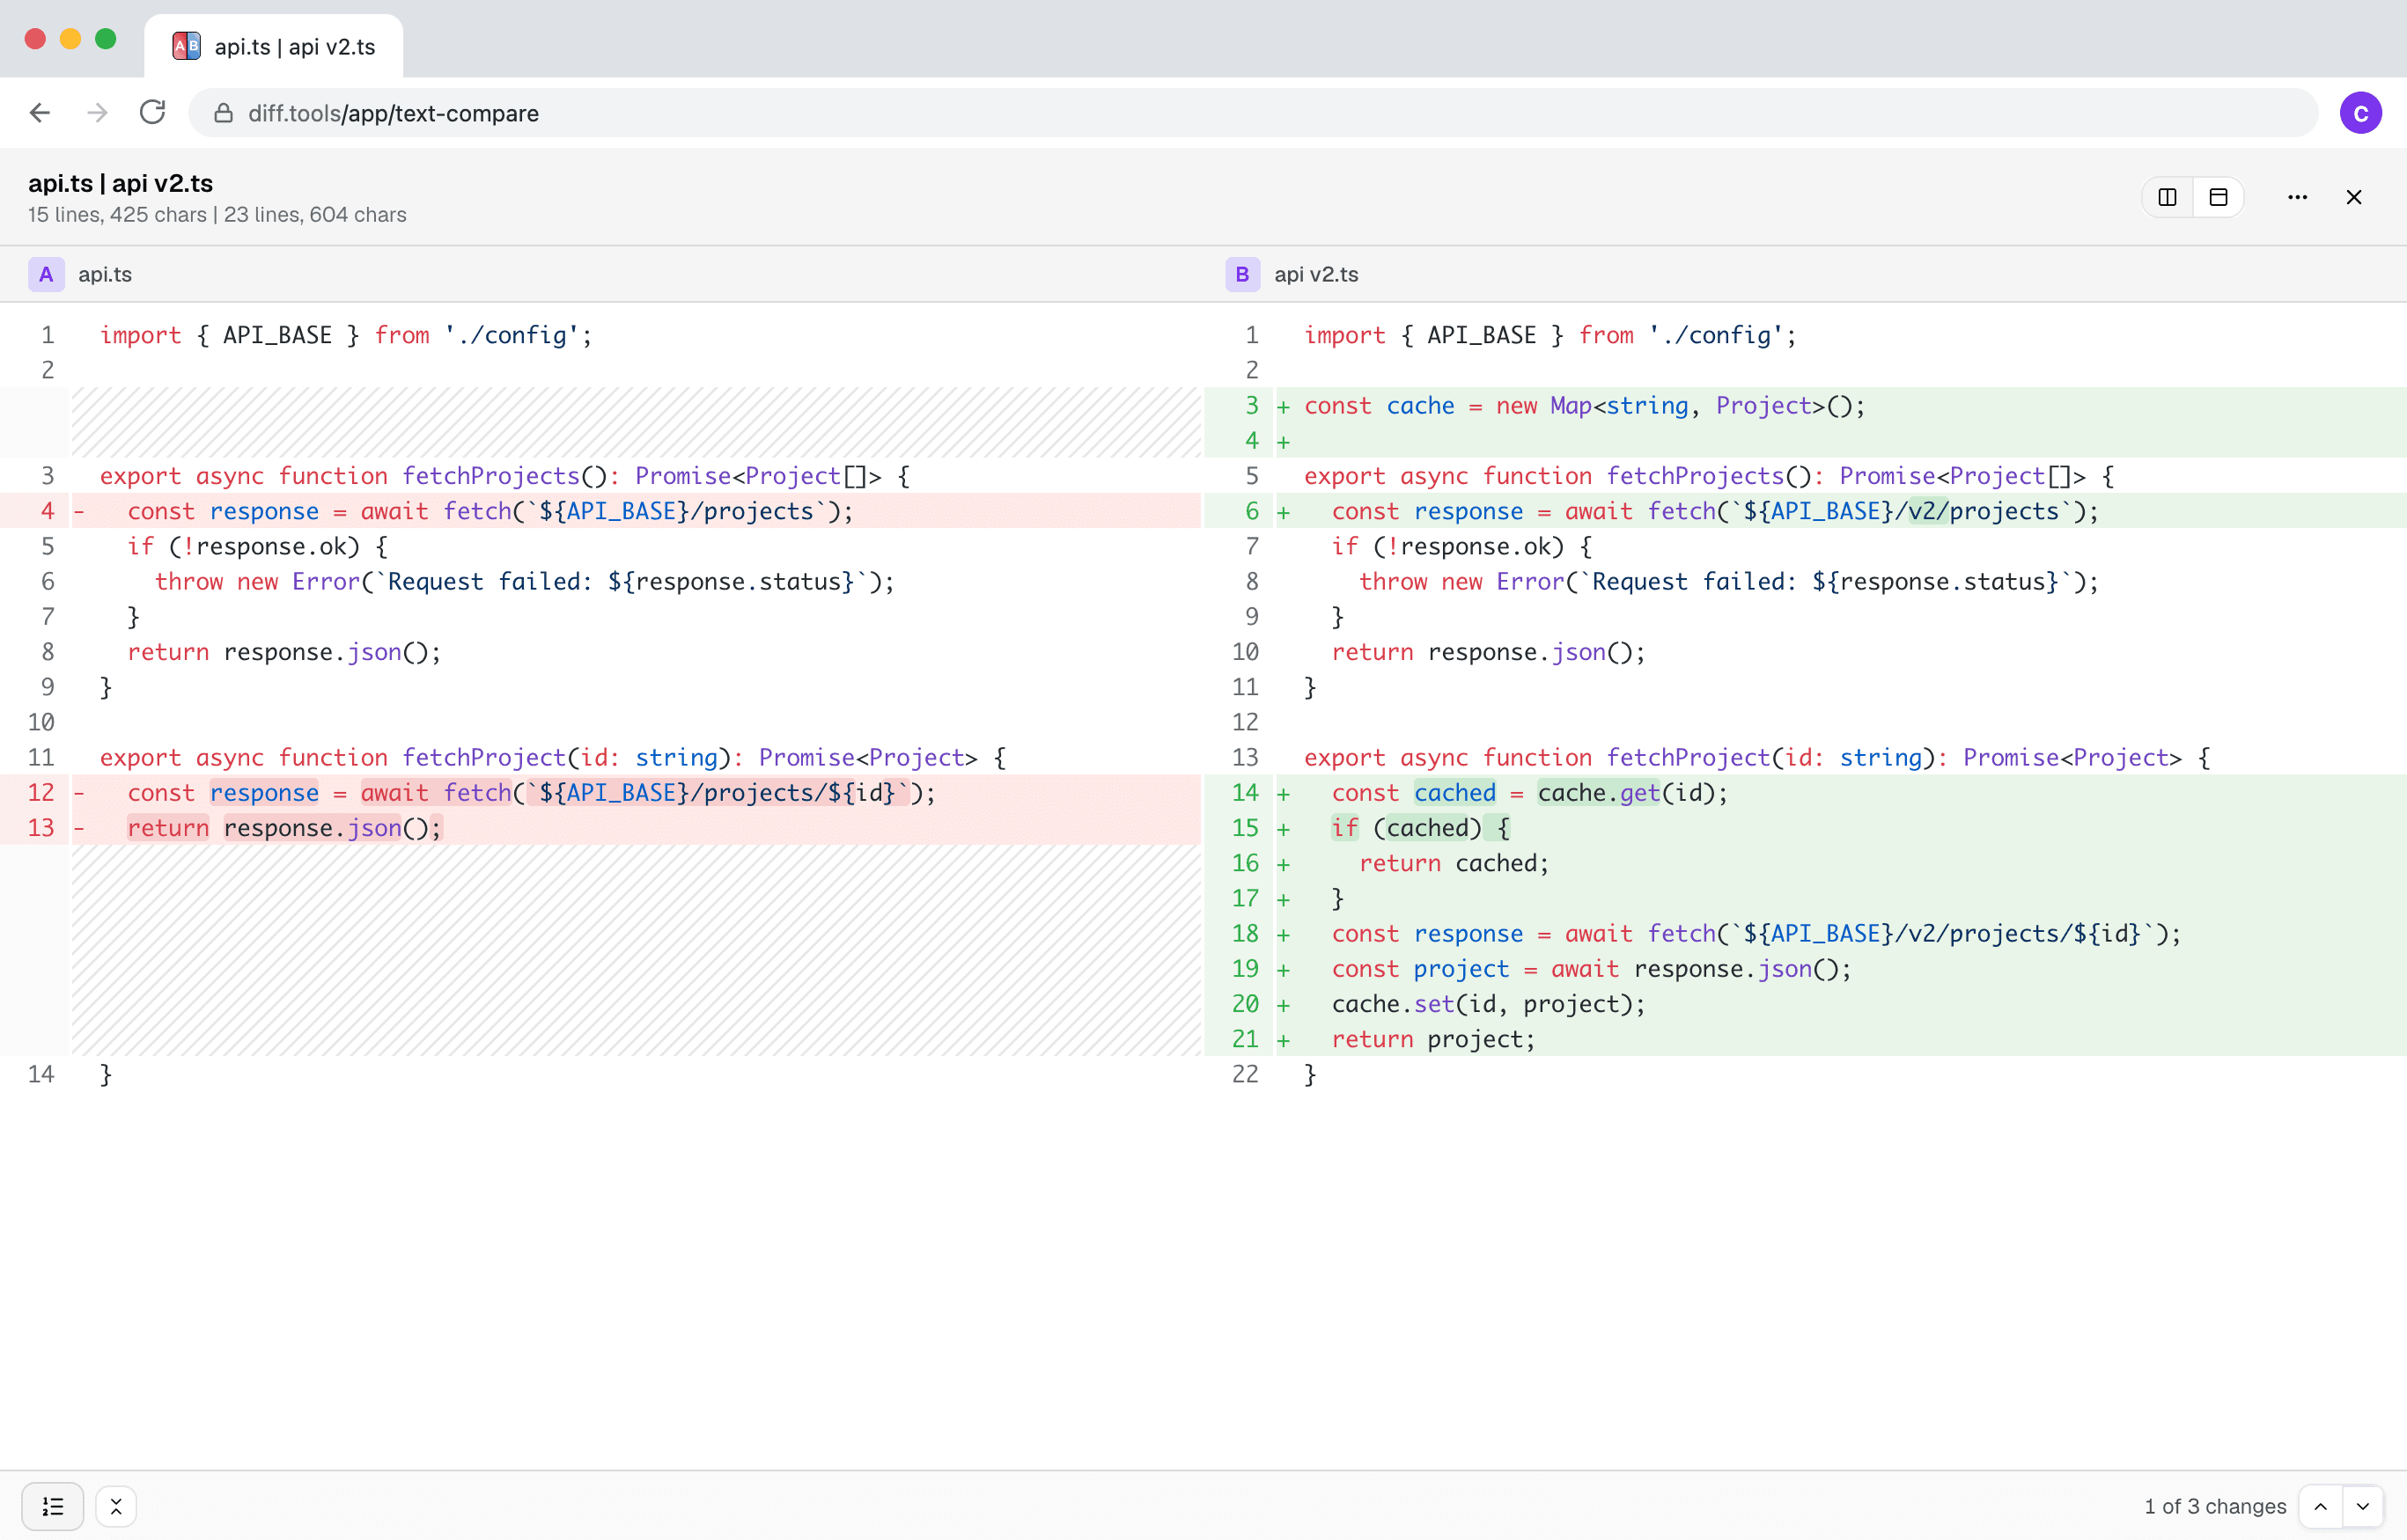This screenshot has height=1540, width=2407.
Task: Click added line 14 'const cached = cache.get(id);'
Action: point(1805,793)
